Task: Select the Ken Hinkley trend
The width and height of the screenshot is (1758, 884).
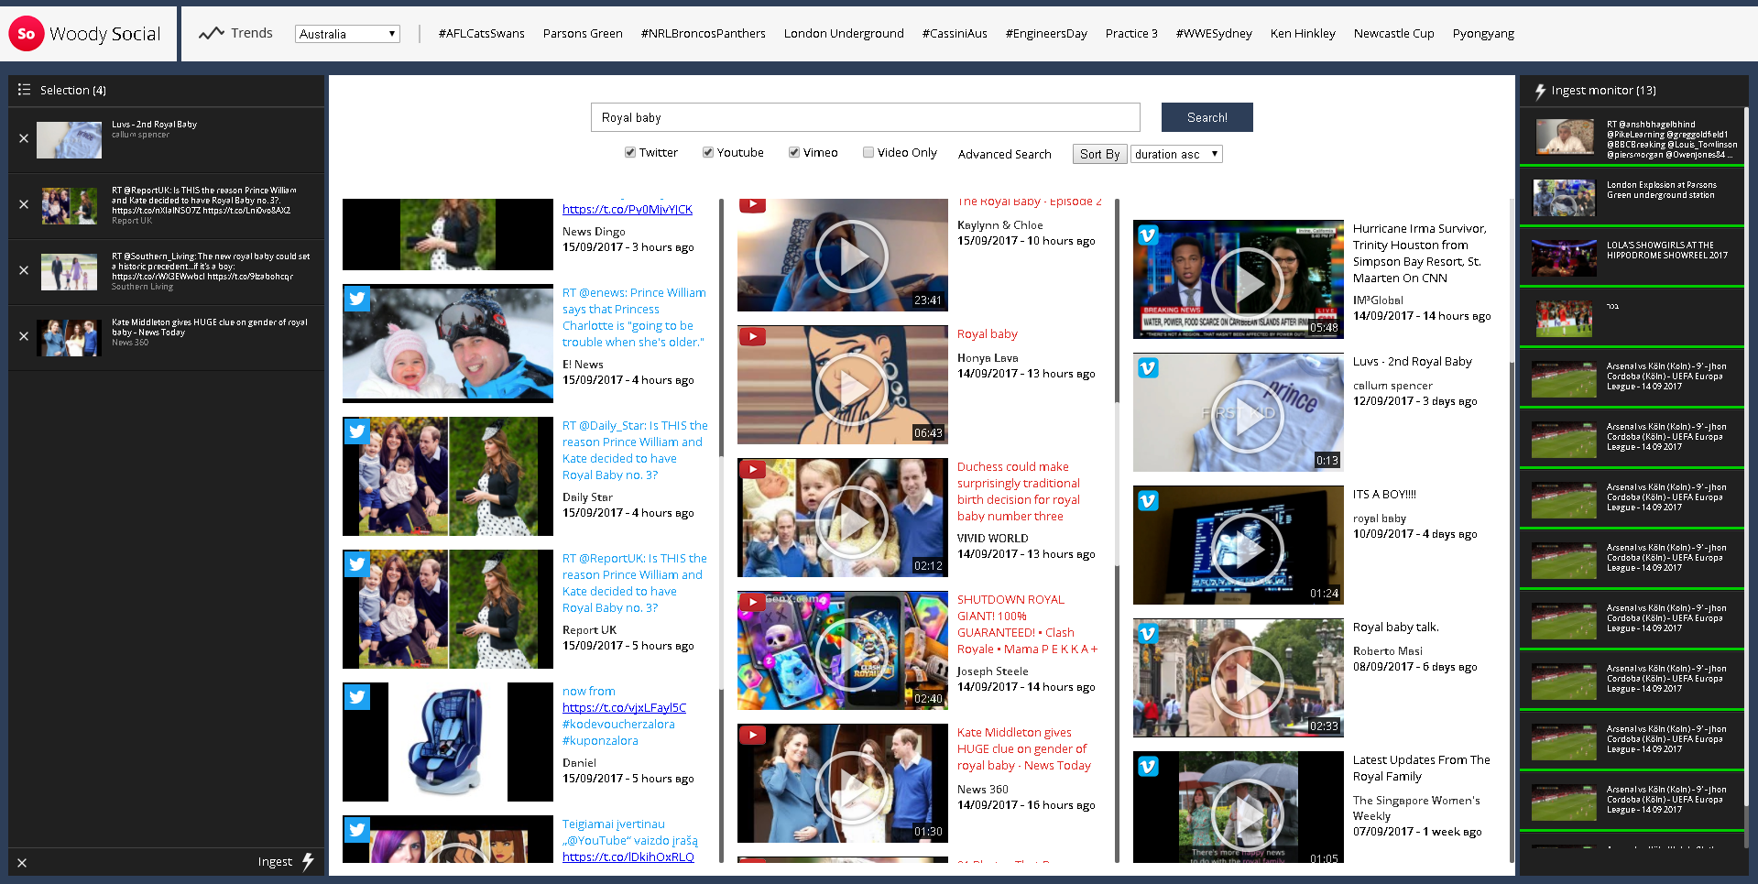Action: coord(1303,34)
